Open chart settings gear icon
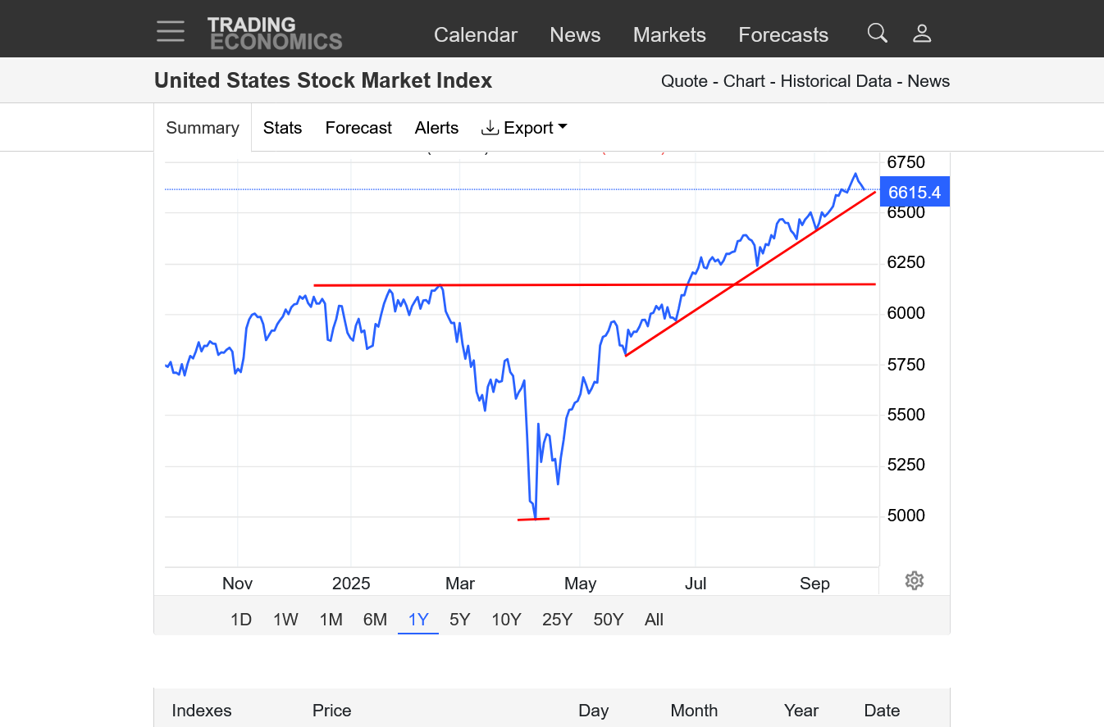1104x727 pixels. (x=915, y=581)
